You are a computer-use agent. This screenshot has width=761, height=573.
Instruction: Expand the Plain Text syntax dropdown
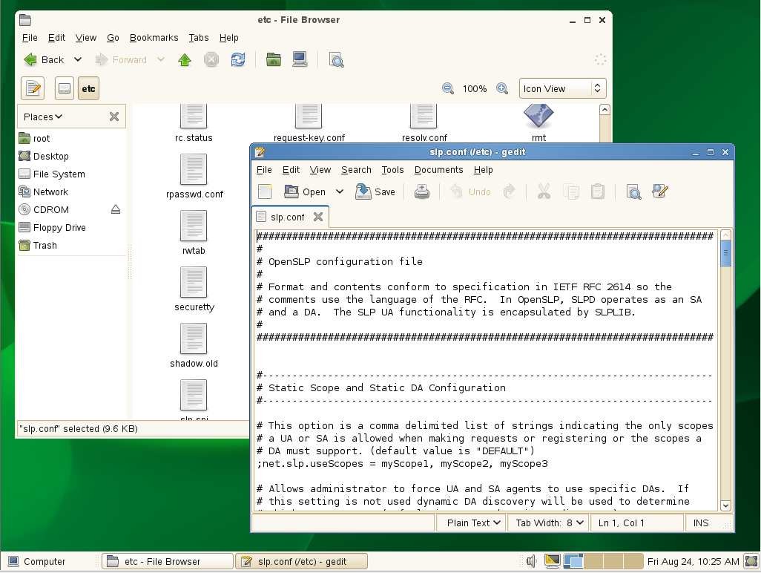pyautogui.click(x=472, y=523)
